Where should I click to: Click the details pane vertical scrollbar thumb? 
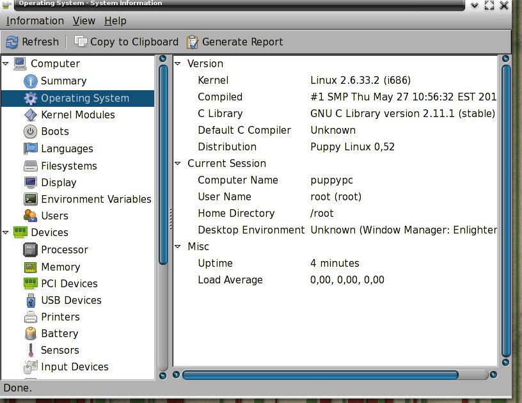pyautogui.click(x=506, y=210)
